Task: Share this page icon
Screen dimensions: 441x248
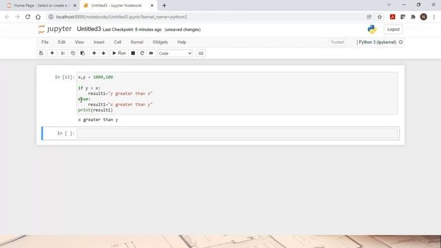Action: pos(369,17)
